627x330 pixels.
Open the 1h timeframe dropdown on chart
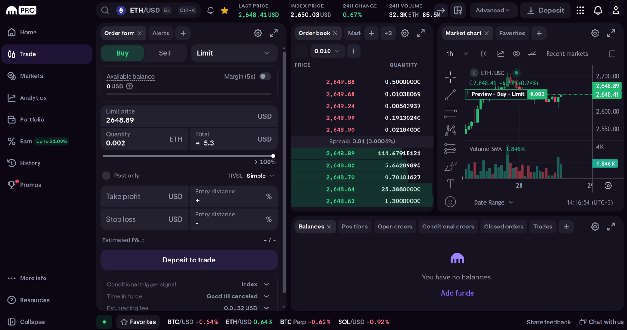click(457, 54)
